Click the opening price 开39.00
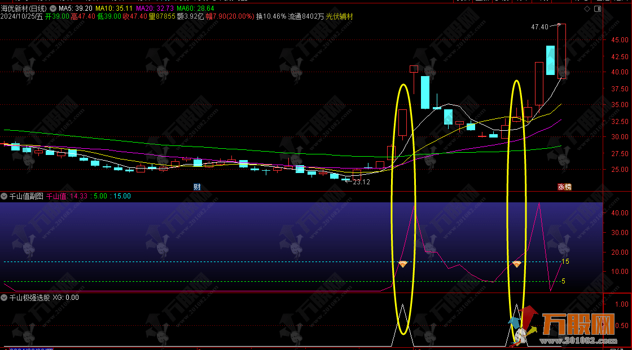632x350 pixels. 57,16
